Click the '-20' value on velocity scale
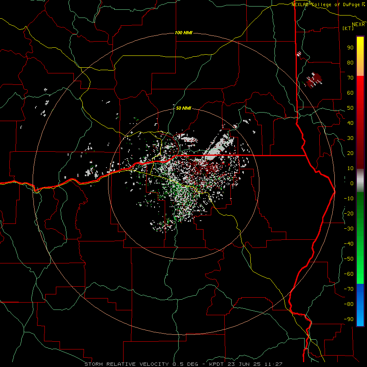Screen dimensions: 367x367 coord(349,213)
